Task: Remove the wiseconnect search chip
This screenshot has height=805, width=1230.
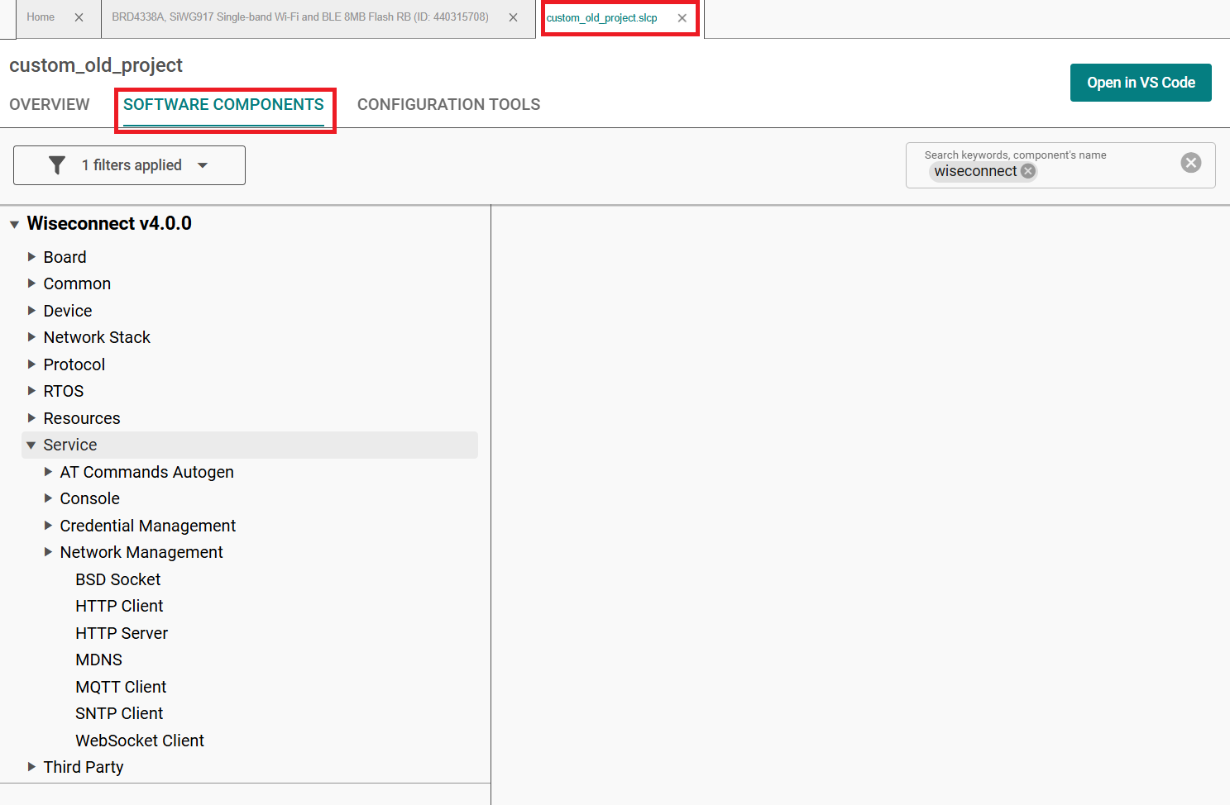Action: [x=1028, y=171]
